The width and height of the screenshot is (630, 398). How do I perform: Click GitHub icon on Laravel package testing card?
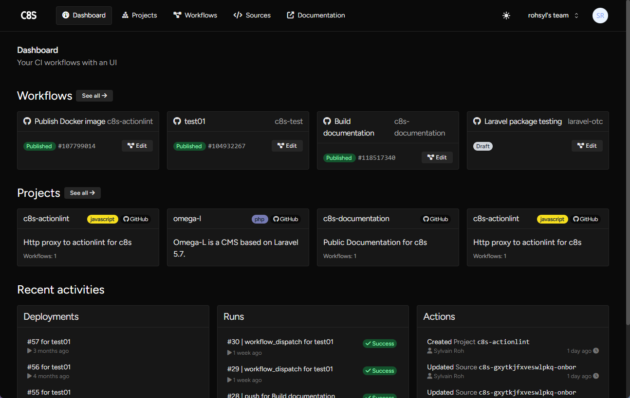point(477,121)
